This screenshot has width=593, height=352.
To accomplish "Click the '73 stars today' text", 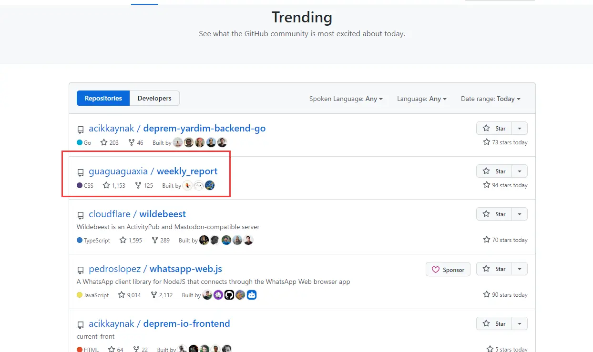I will 510,142.
